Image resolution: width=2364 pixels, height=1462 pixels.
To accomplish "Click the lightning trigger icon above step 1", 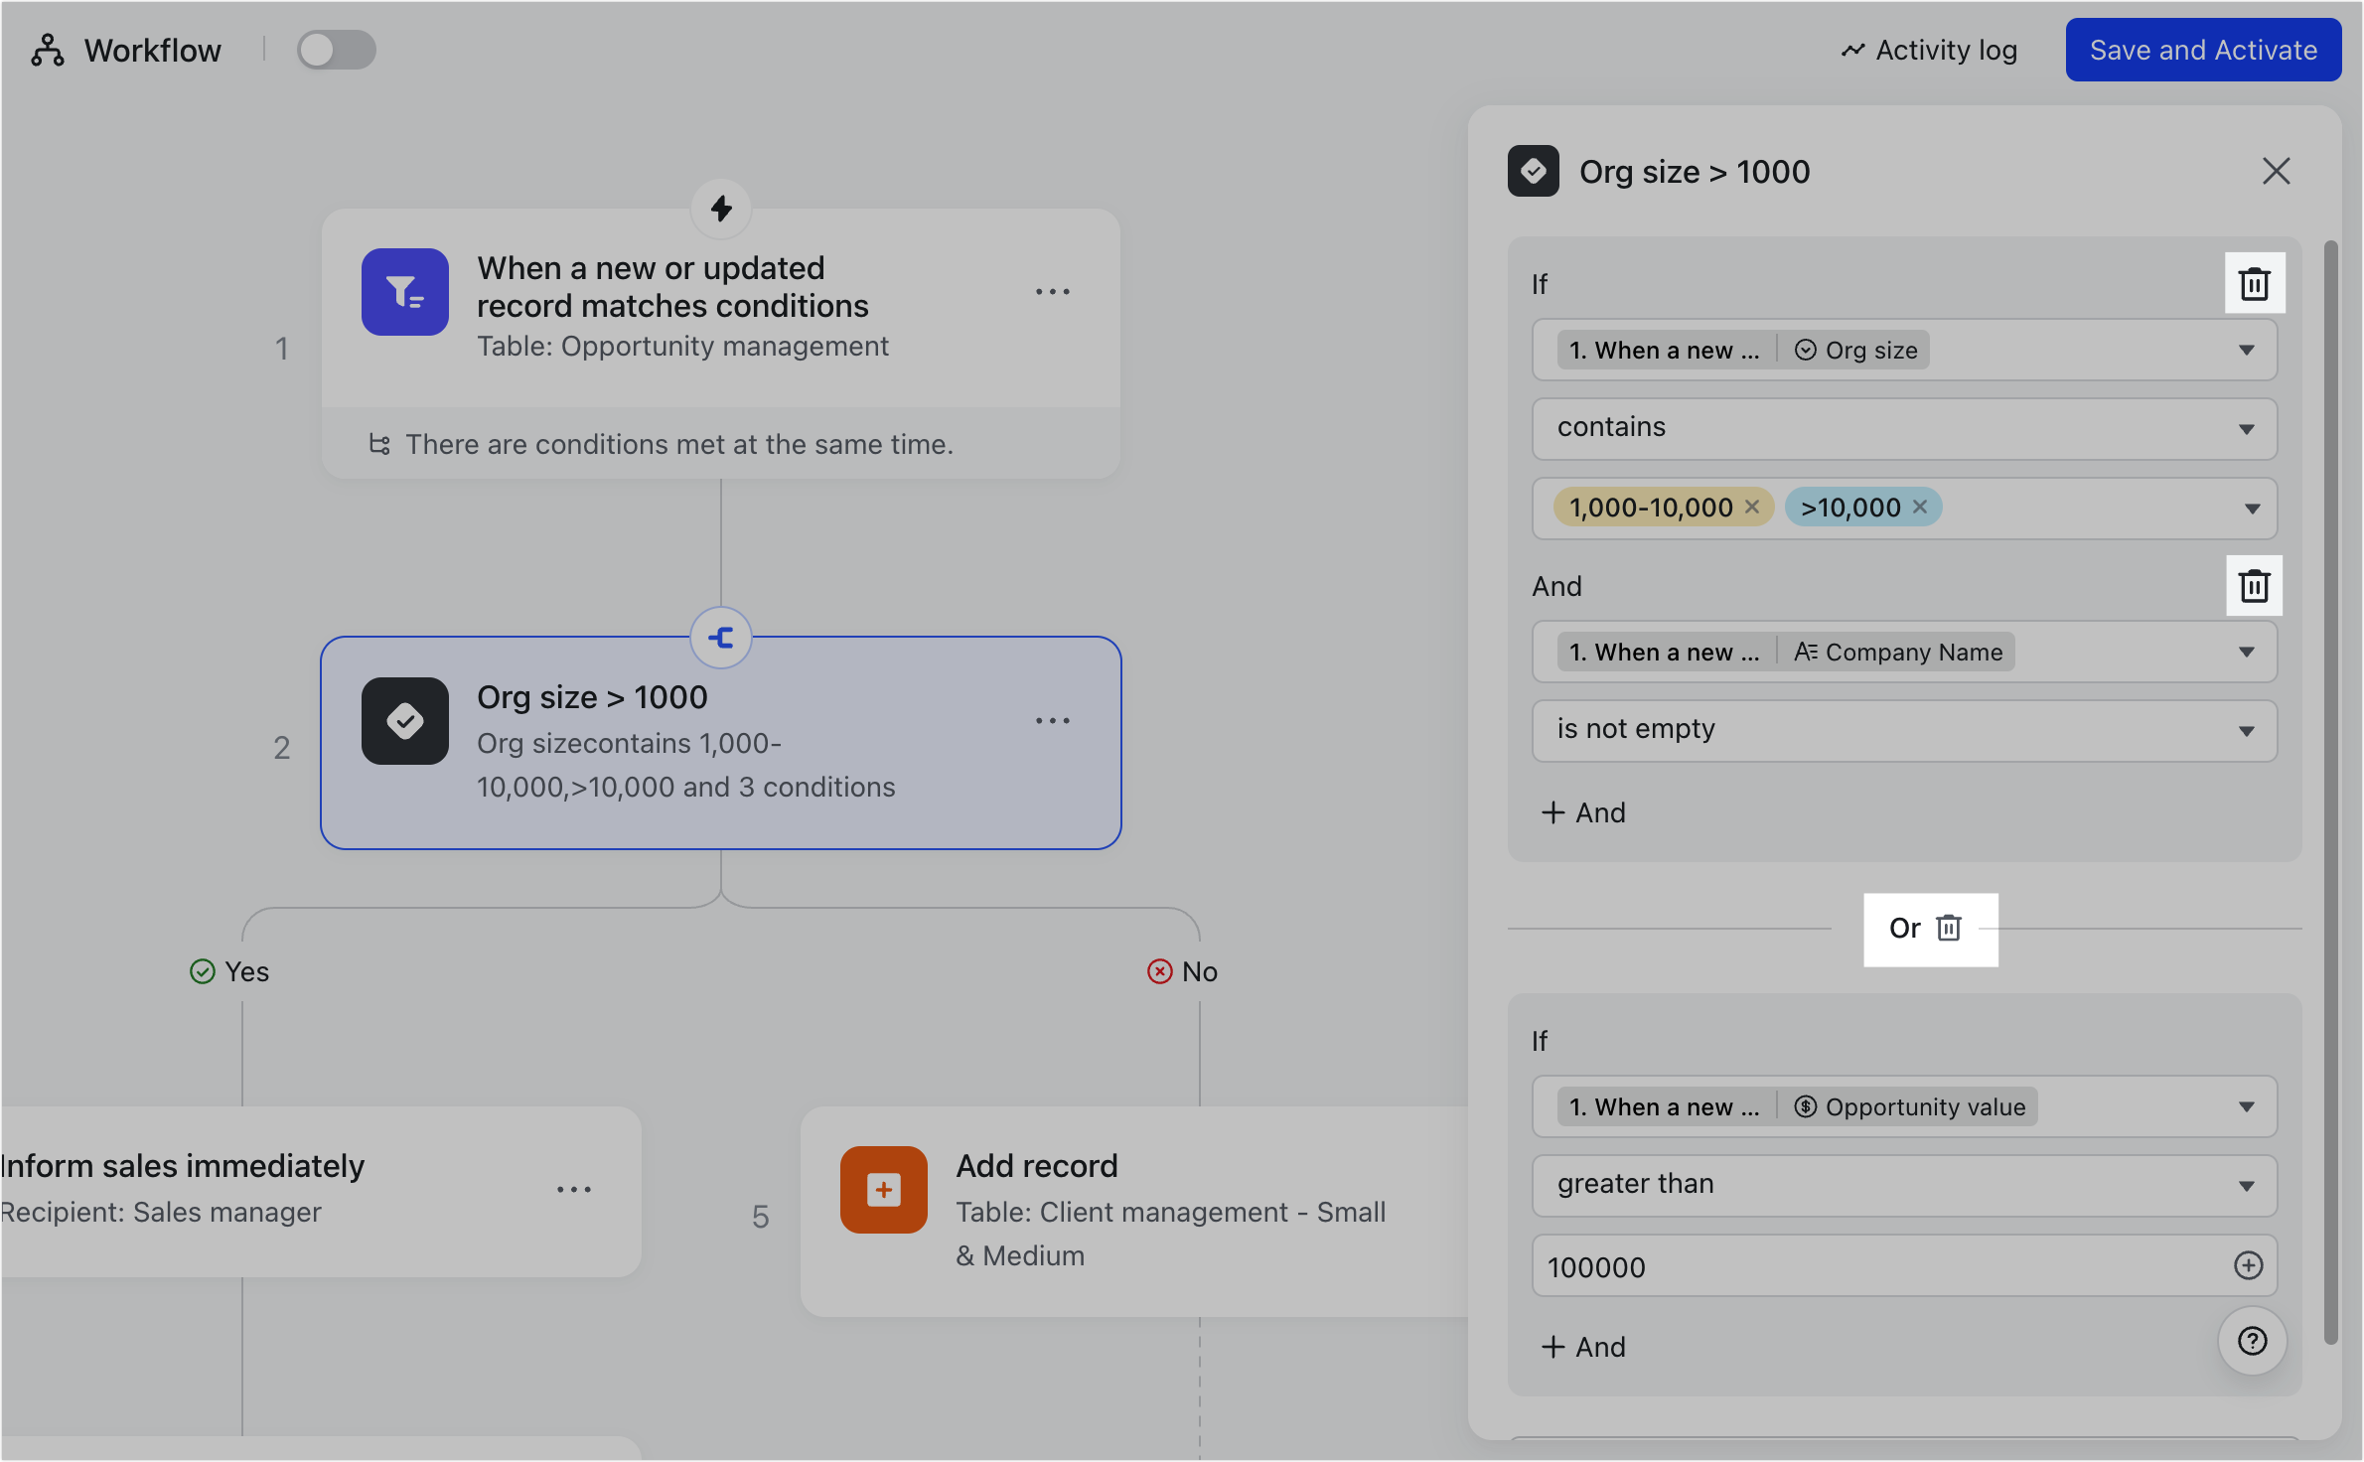I will click(x=721, y=209).
